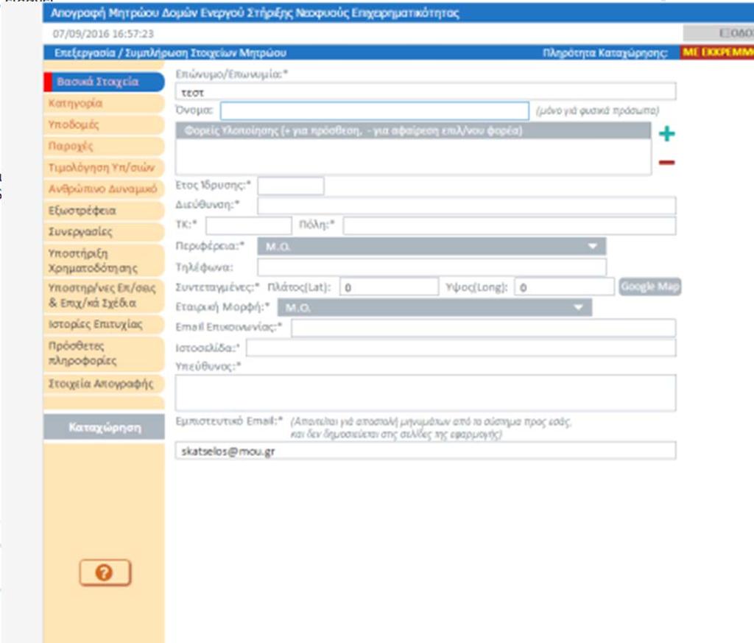This screenshot has height=643, width=754.
Task: Click the Πλάτος(Lat) coordinate field
Action: tap(389, 287)
